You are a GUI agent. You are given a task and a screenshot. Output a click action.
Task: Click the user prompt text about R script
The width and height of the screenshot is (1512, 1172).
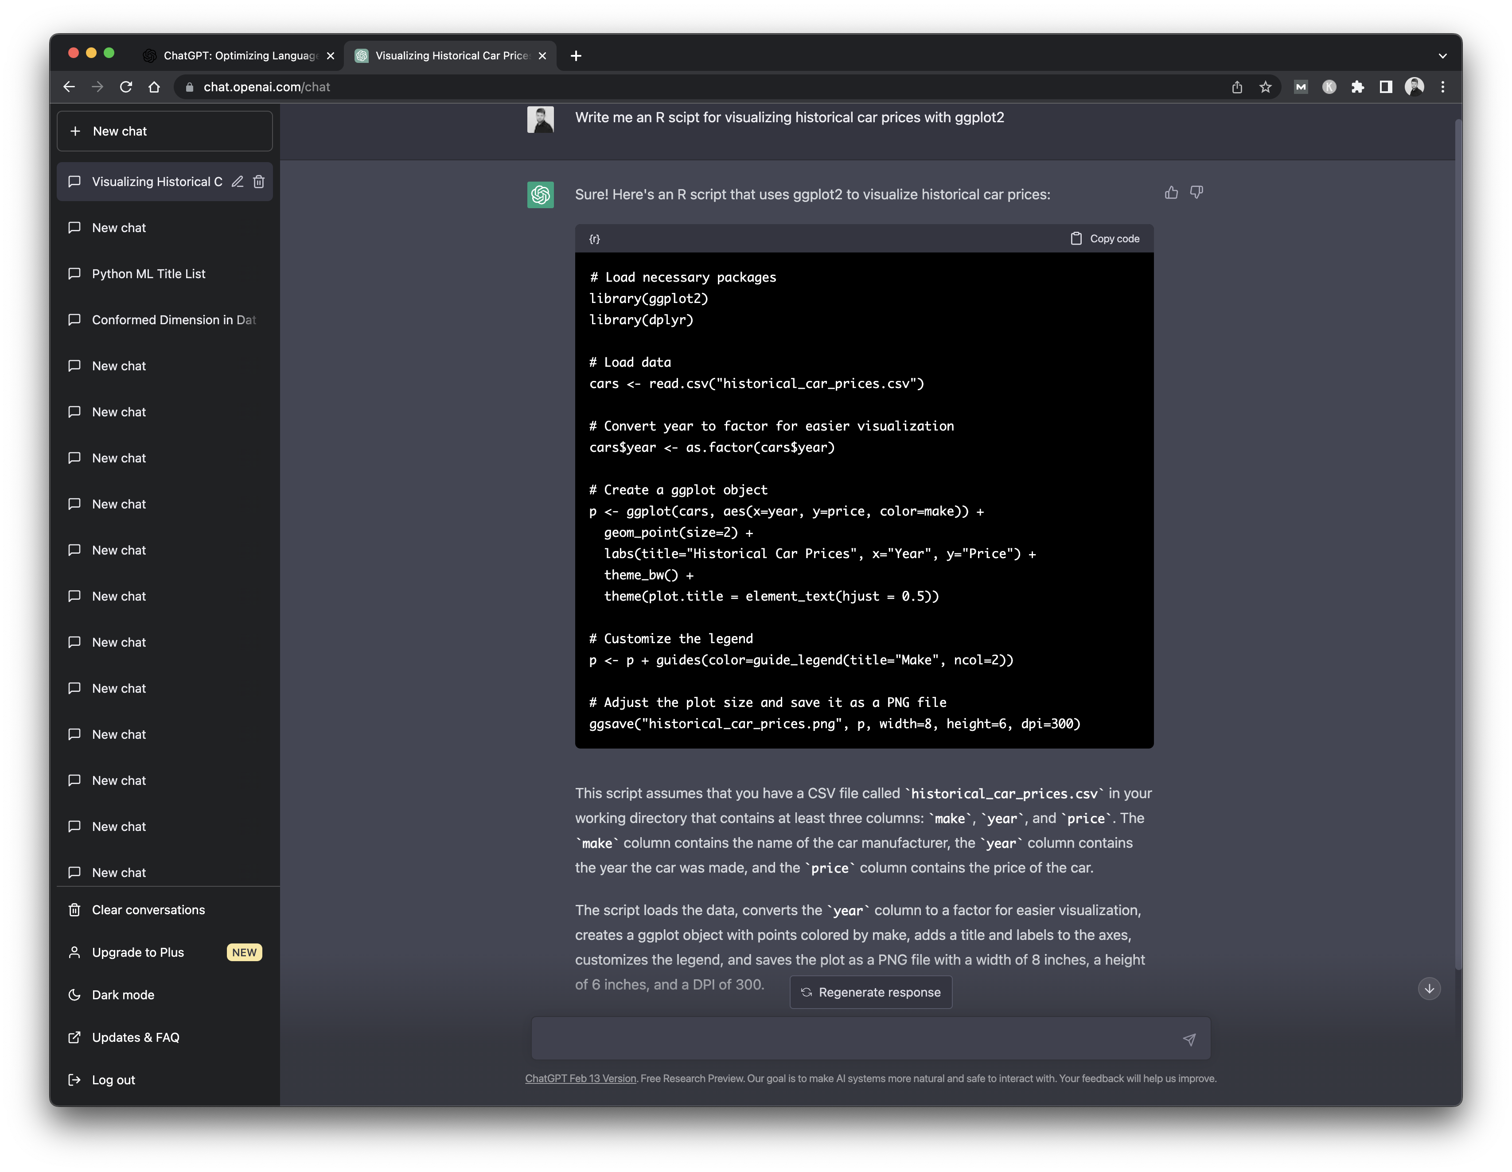(x=789, y=118)
